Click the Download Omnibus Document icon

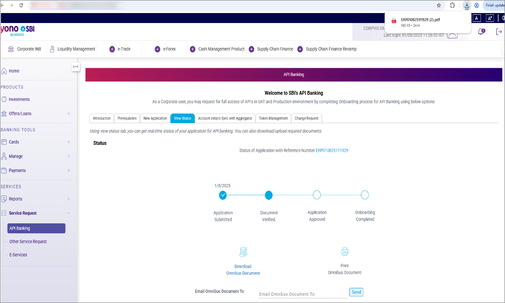pyautogui.click(x=243, y=252)
